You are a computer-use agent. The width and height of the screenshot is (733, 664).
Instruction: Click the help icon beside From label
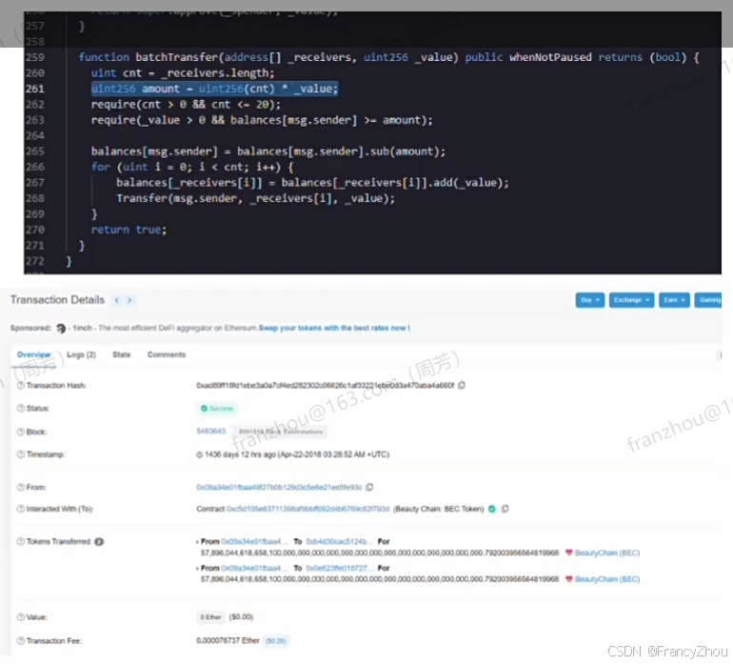(x=21, y=487)
